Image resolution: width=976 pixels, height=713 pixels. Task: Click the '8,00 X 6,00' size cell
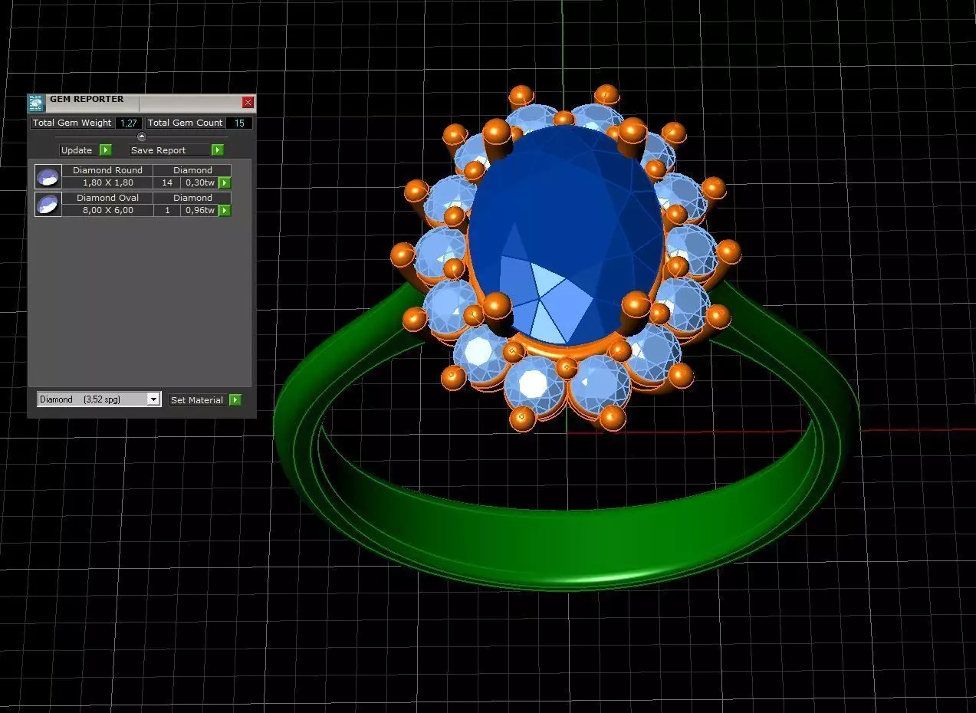tap(107, 210)
